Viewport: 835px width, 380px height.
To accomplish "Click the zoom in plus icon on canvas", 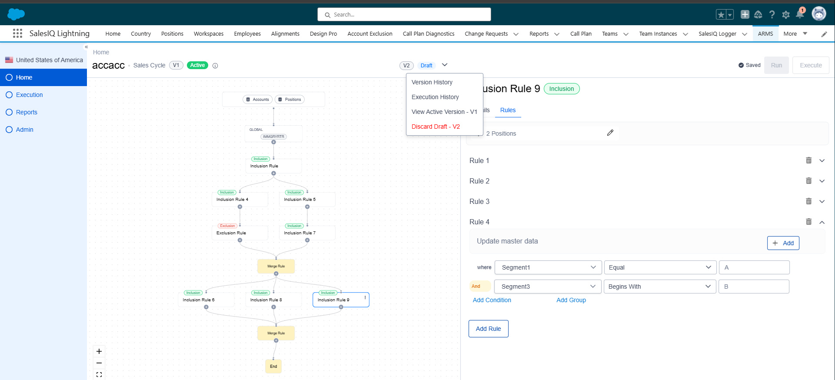I will point(99,351).
